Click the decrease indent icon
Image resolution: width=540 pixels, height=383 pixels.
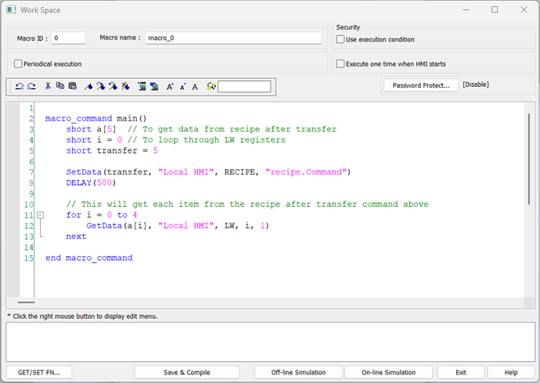[x=154, y=86]
